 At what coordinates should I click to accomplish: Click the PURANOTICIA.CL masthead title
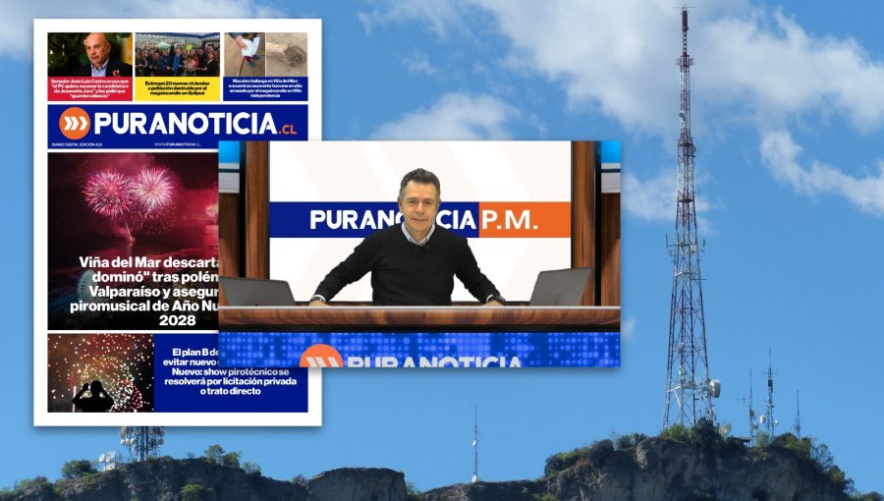pyautogui.click(x=195, y=124)
